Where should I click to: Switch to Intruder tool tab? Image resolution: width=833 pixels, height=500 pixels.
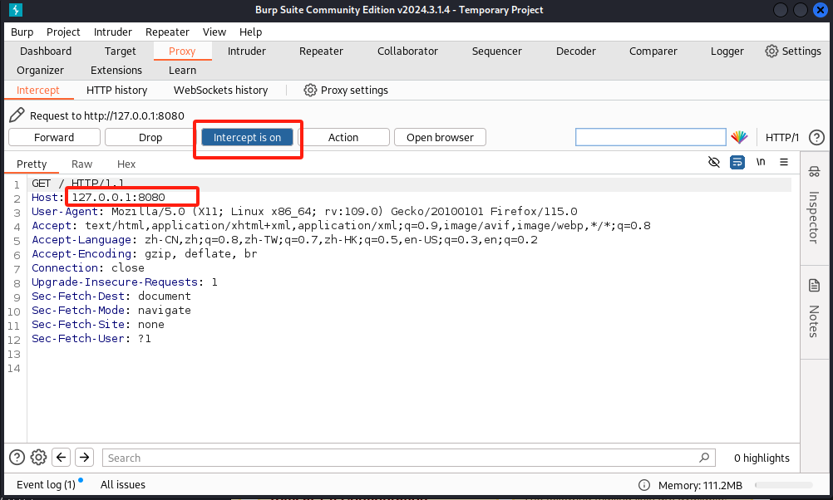(x=247, y=51)
